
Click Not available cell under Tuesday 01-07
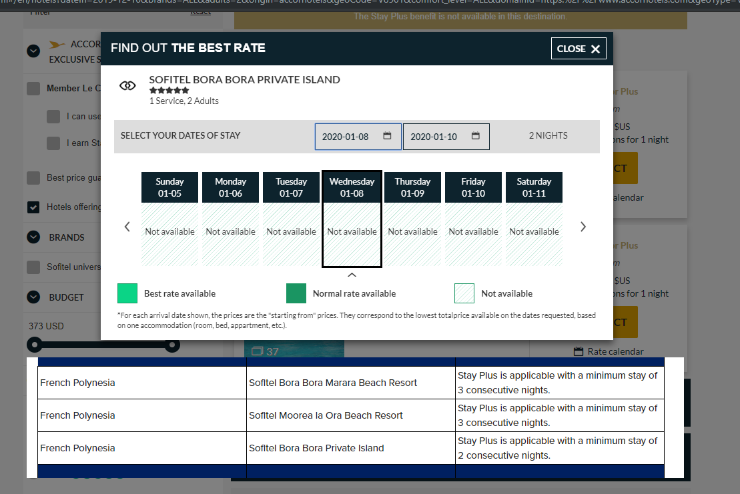coord(291,234)
